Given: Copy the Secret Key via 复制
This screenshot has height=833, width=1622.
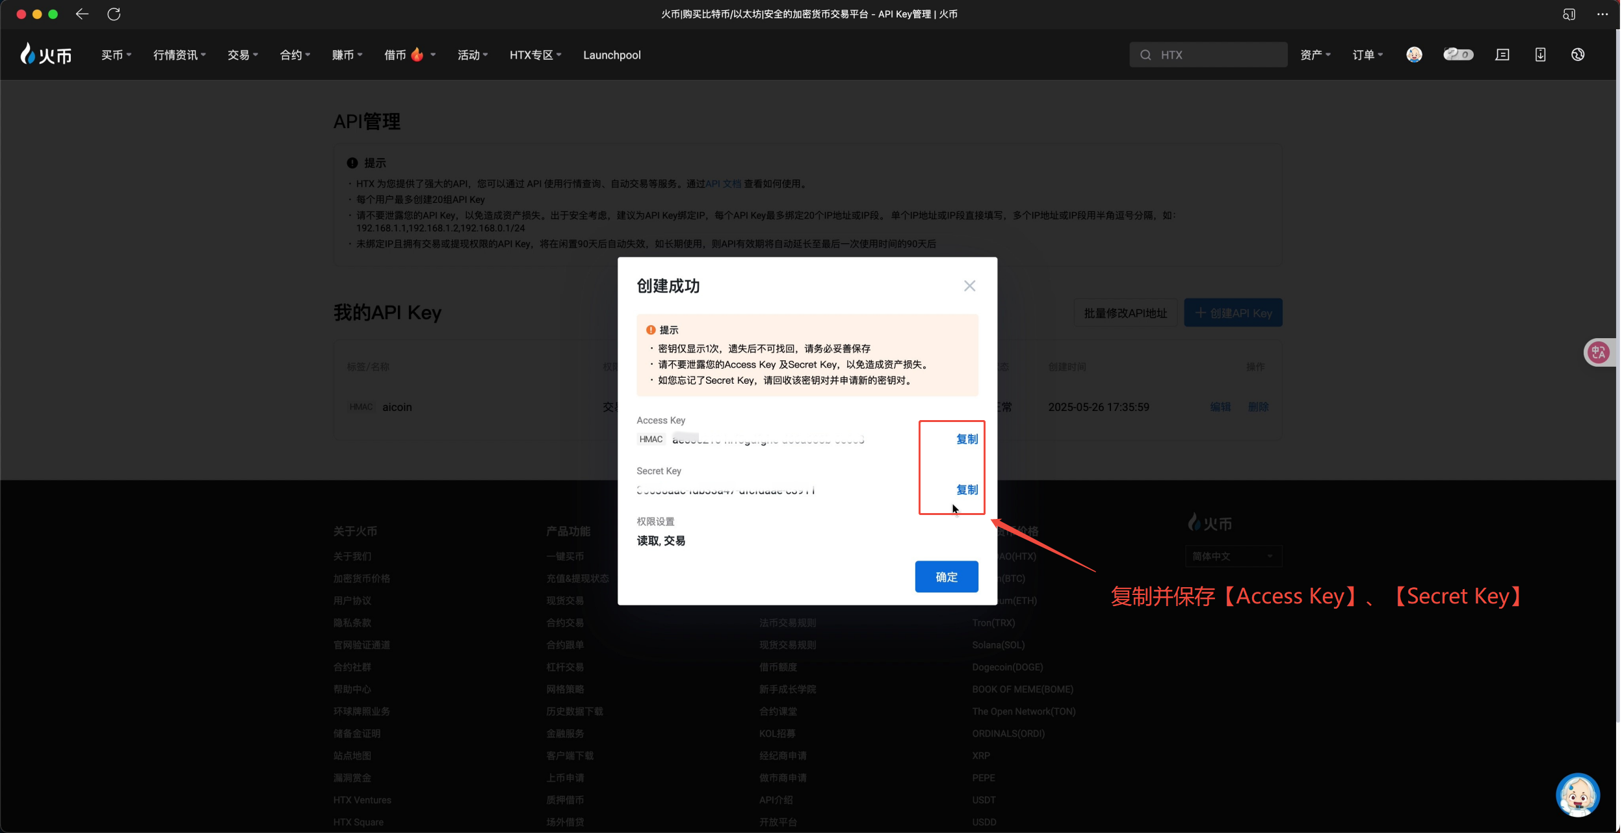Looking at the screenshot, I should click(x=967, y=490).
